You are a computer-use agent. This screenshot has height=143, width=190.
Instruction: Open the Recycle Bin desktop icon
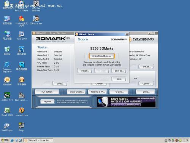[7, 51]
